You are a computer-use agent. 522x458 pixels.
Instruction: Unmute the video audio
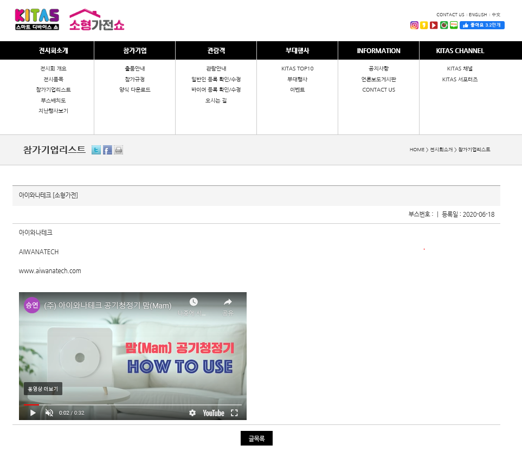[x=49, y=413]
